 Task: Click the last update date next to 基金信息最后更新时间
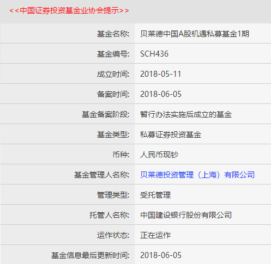point(161,255)
